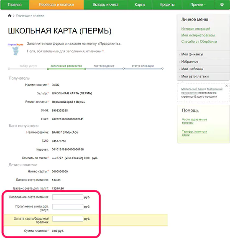The width and height of the screenshot is (230, 238).
Task: Open Спасибо от Сбербанка link
Action: click(x=199, y=42)
